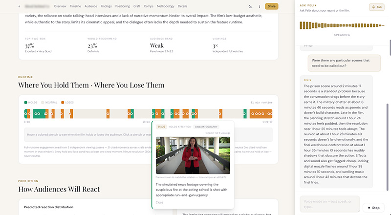Close the 55:20 citation popup
The image size is (391, 215).
(x=159, y=202)
